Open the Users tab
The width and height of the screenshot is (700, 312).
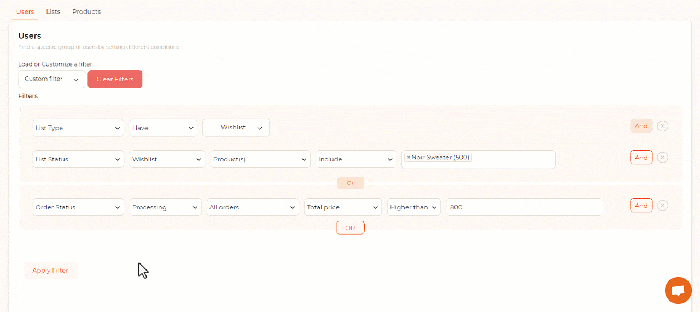[x=25, y=11]
